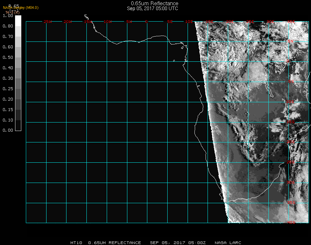Click the 1.00 value on the color scale
Image resolution: width=311 pixels, height=245 pixels.
click(8, 16)
